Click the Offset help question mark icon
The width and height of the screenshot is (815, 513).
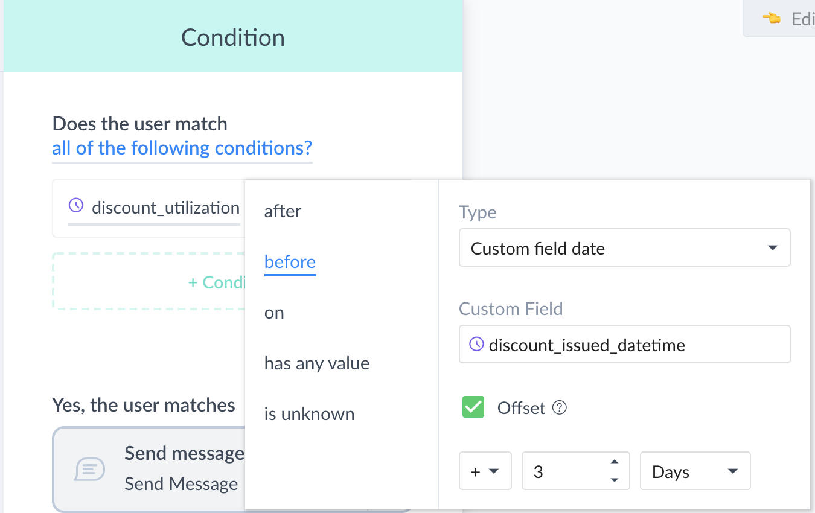[560, 408]
